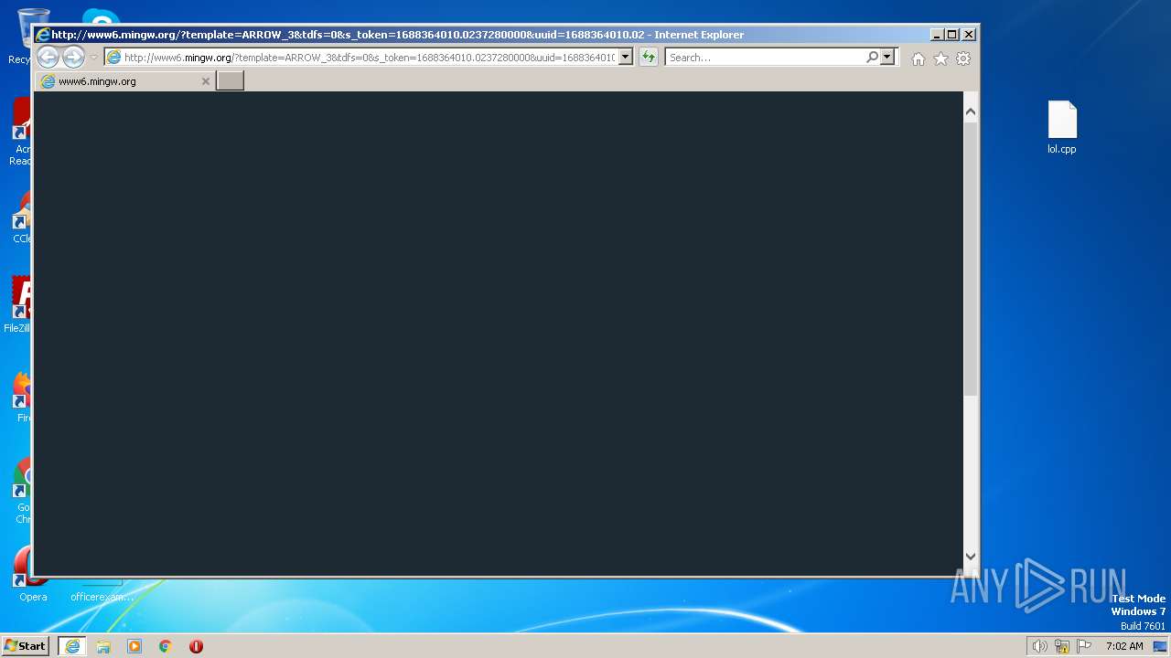
Task: Select the lol.cpp desktop file
Action: (x=1062, y=127)
